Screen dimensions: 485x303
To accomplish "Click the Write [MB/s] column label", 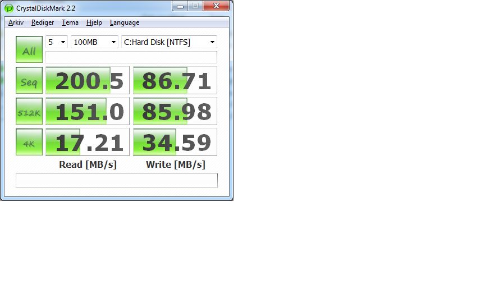I will coord(176,164).
